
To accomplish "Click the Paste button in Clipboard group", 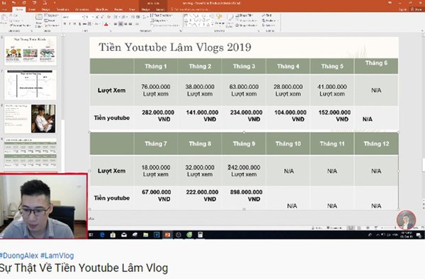I will click(x=4, y=20).
